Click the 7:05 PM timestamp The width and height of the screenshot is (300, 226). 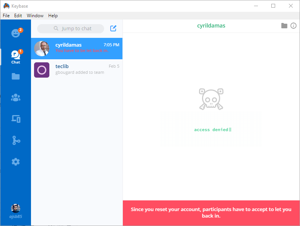point(111,45)
